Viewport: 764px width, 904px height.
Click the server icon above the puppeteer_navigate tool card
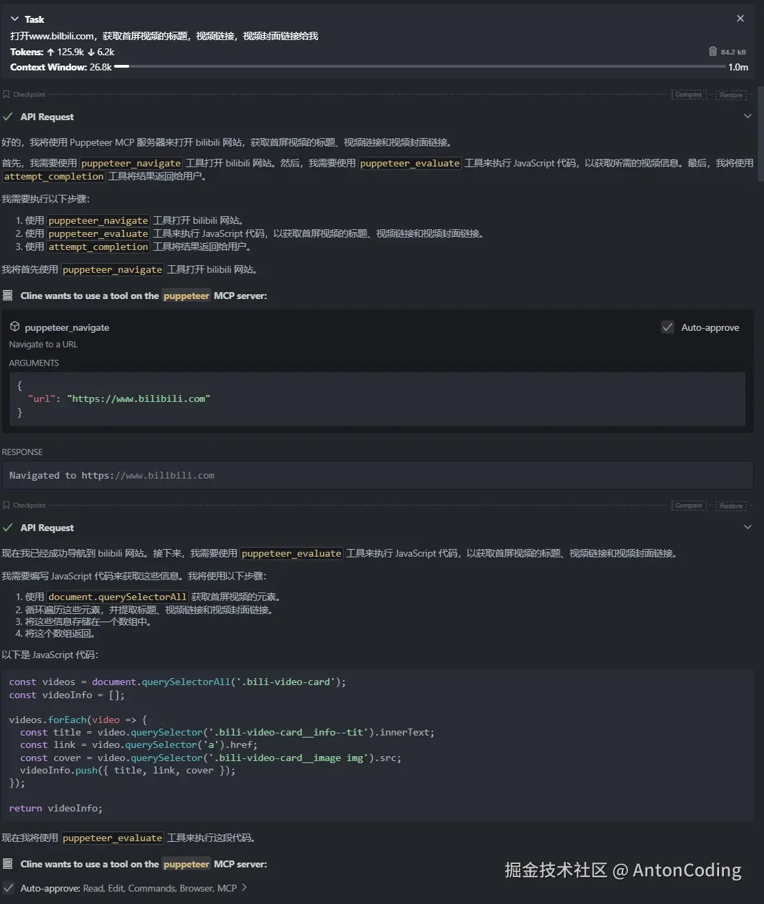point(8,296)
